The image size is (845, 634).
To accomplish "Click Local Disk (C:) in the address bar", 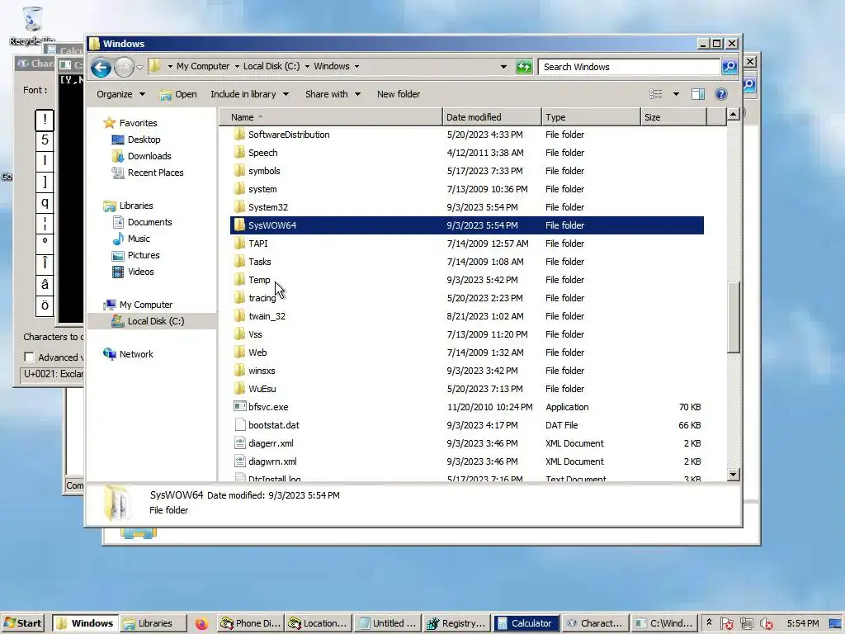I will (x=271, y=66).
